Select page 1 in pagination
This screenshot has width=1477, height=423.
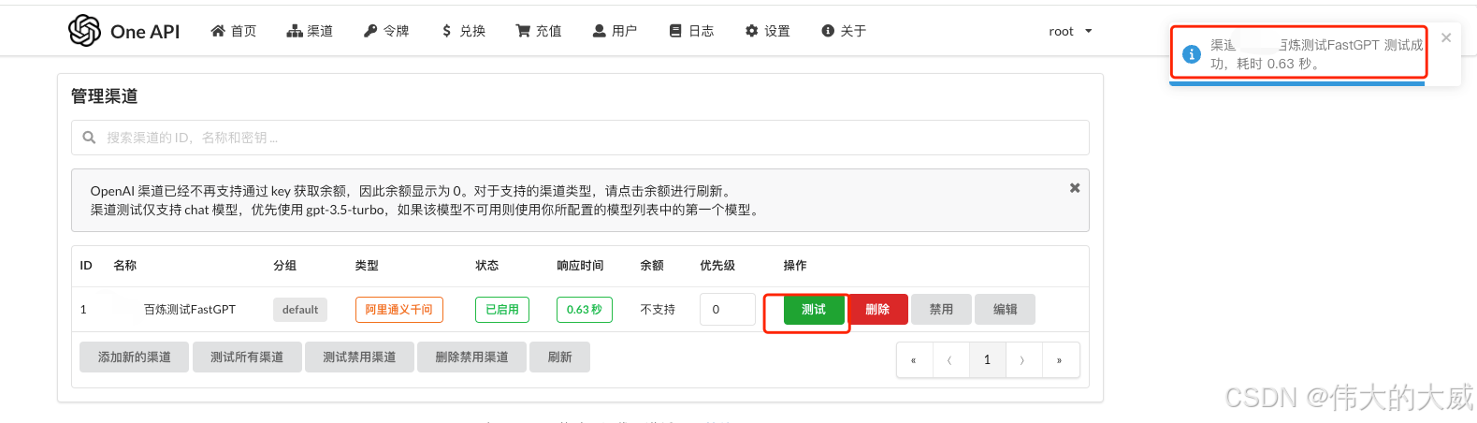[x=987, y=360]
